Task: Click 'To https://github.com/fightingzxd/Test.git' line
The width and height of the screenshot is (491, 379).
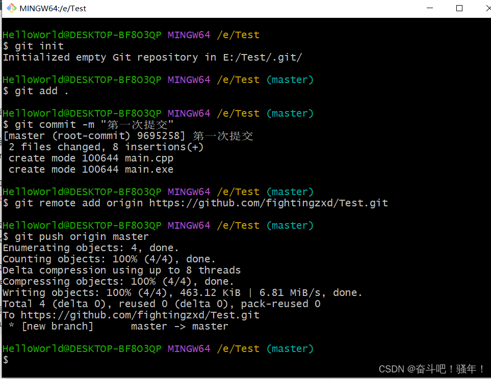Action: click(131, 315)
